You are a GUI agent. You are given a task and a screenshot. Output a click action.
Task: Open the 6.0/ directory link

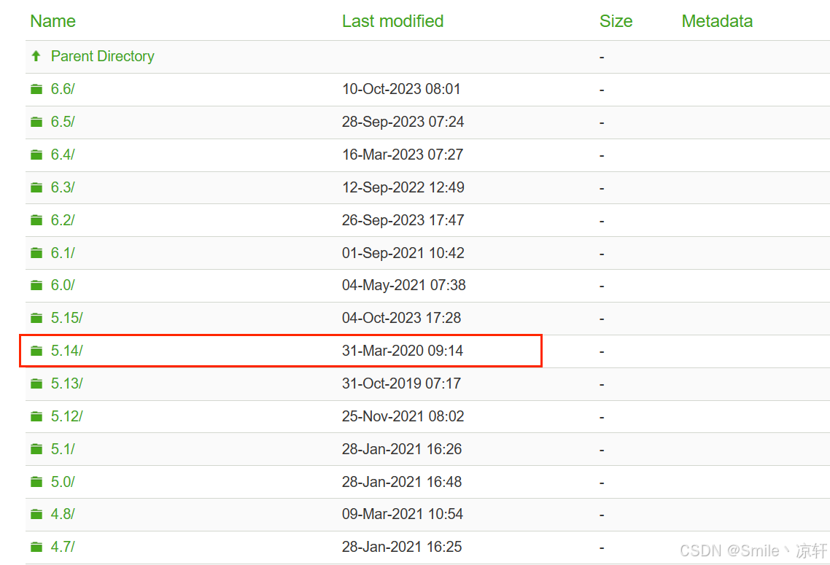tap(63, 285)
